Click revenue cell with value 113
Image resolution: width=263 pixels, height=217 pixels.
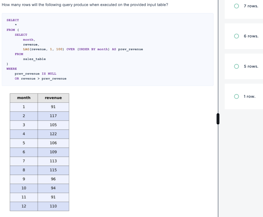[x=53, y=161]
